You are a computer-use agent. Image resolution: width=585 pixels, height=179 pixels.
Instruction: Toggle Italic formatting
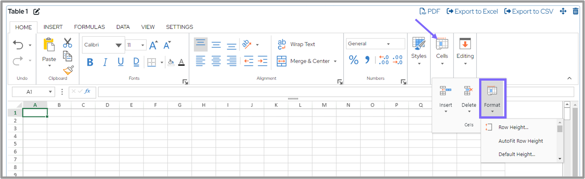pos(105,62)
